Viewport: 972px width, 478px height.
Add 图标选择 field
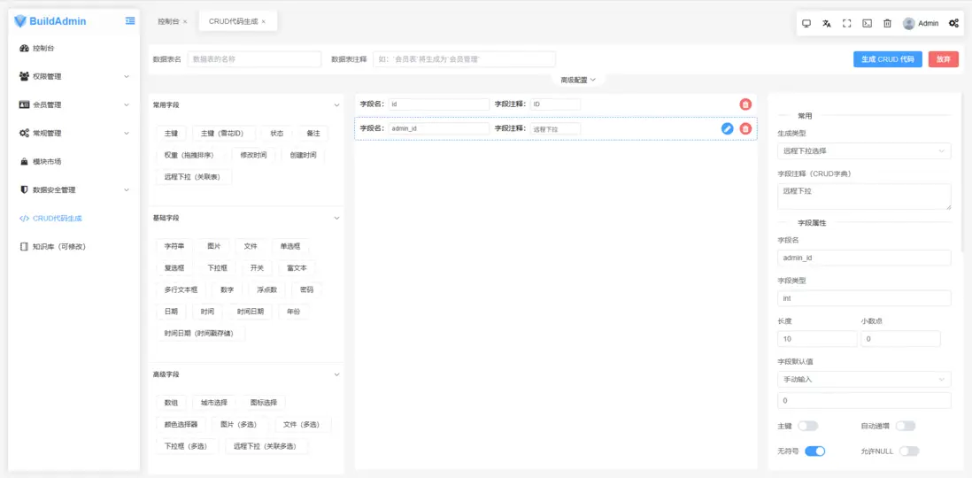[264, 403]
